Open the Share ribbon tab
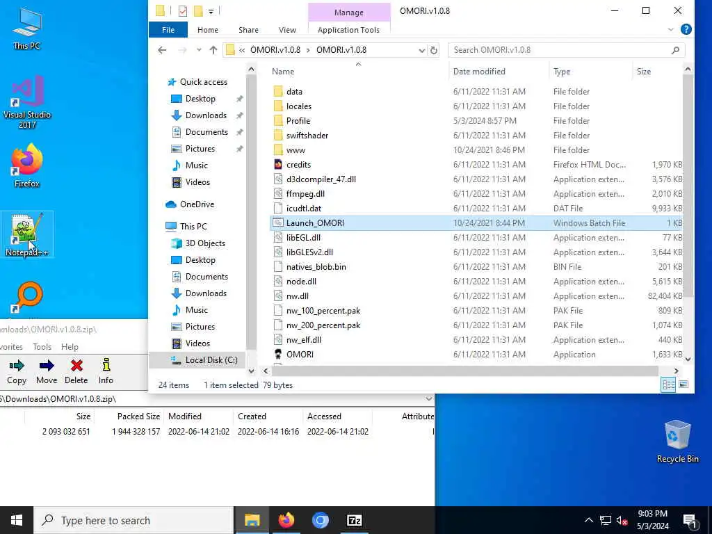This screenshot has width=712, height=534. [x=248, y=29]
